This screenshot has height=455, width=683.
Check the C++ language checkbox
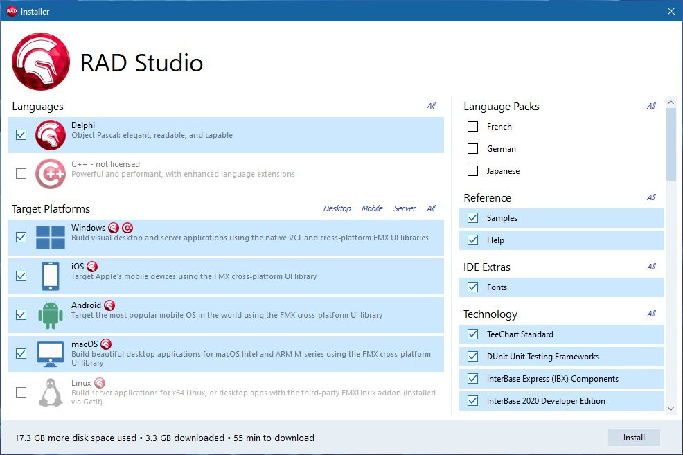21,174
